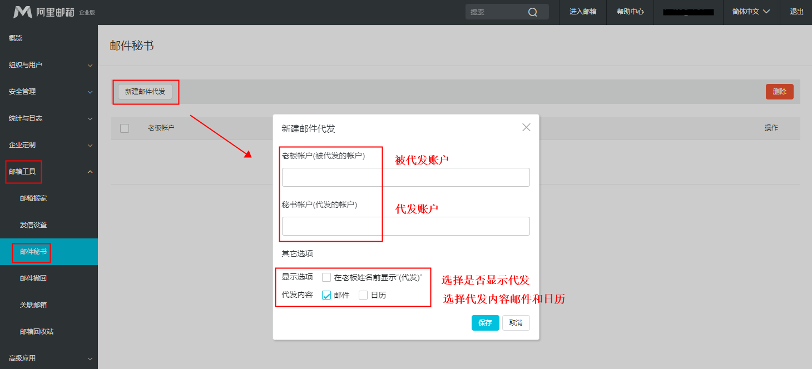Image resolution: width=812 pixels, height=369 pixels.
Task: Uncheck the 邮件 checkbox
Action: point(326,295)
